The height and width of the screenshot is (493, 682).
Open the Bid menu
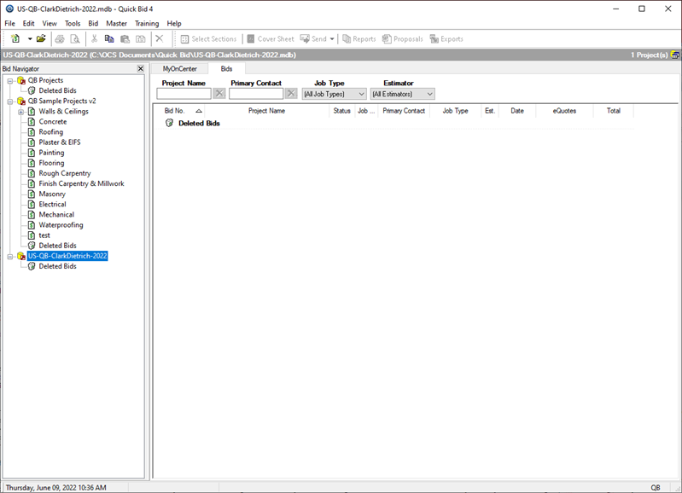click(93, 24)
